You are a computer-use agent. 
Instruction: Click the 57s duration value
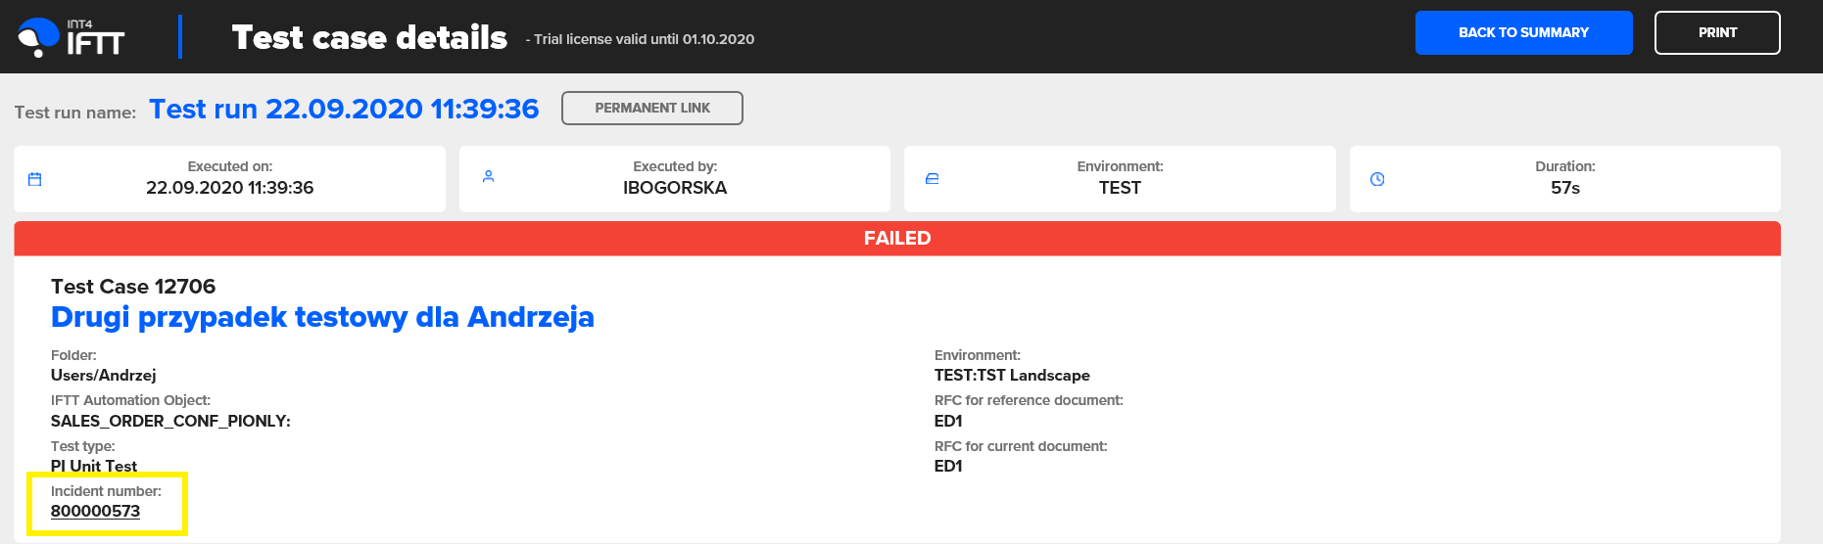[x=1564, y=188]
